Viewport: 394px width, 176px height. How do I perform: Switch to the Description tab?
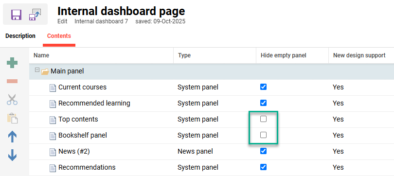tap(20, 36)
